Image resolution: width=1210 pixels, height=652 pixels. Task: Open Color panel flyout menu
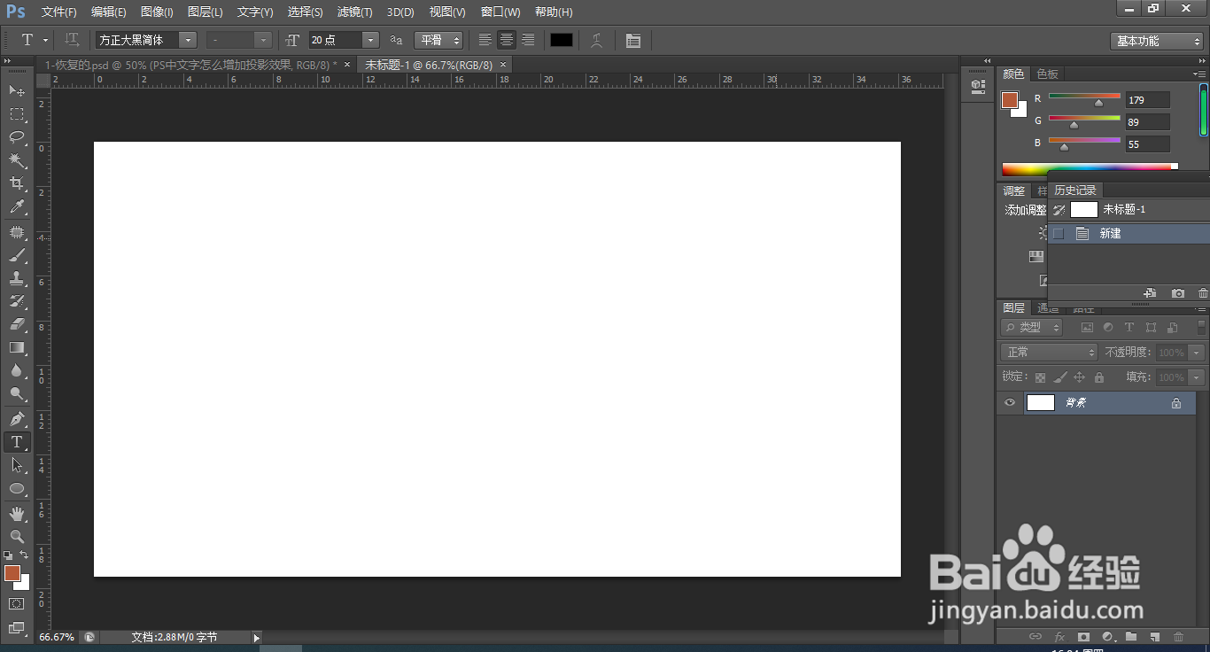coord(1199,74)
